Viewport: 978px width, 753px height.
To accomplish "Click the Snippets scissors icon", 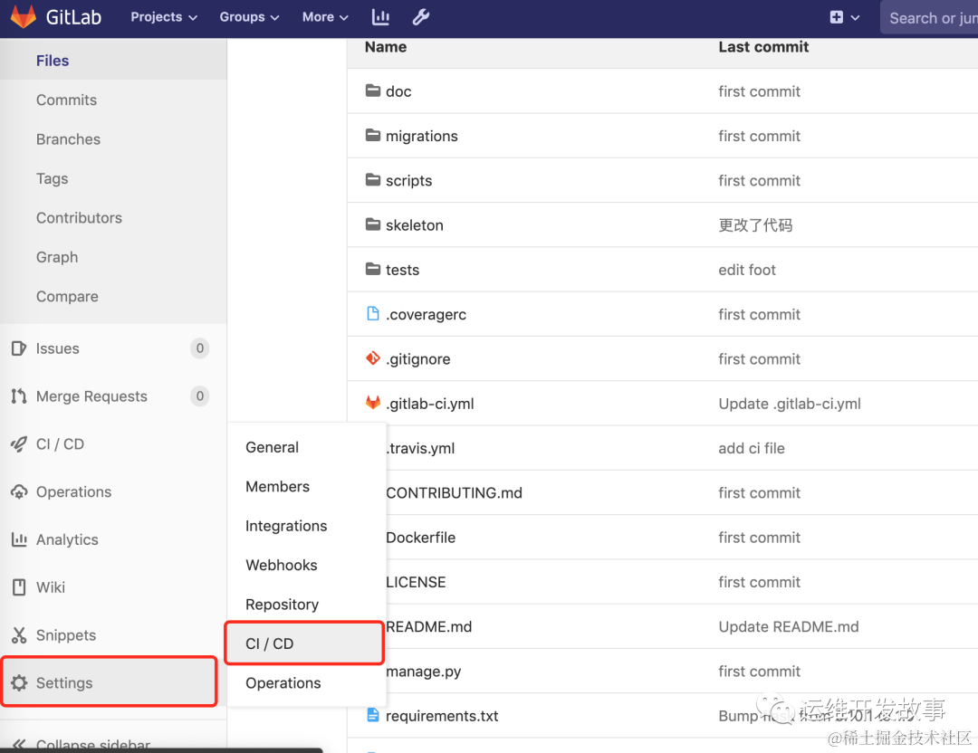I will pyautogui.click(x=19, y=635).
